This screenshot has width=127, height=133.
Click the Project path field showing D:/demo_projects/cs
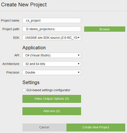point(52,29)
